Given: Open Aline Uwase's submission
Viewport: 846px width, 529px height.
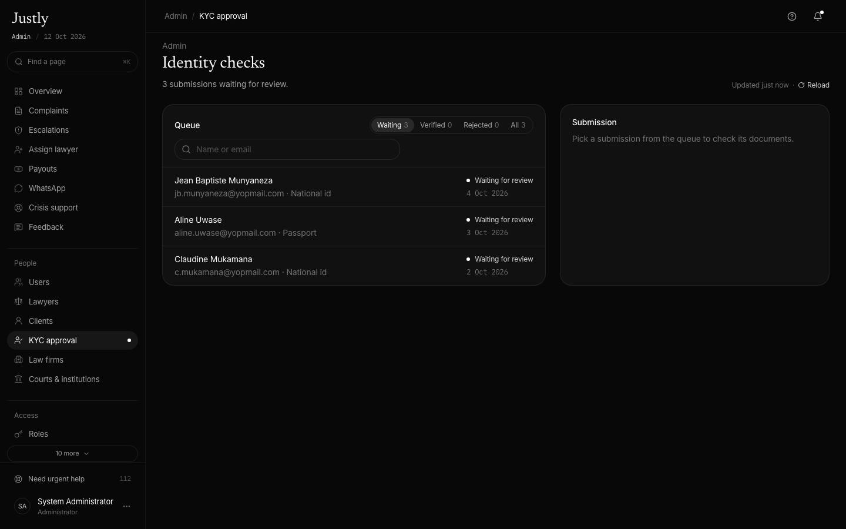Looking at the screenshot, I should 354,226.
